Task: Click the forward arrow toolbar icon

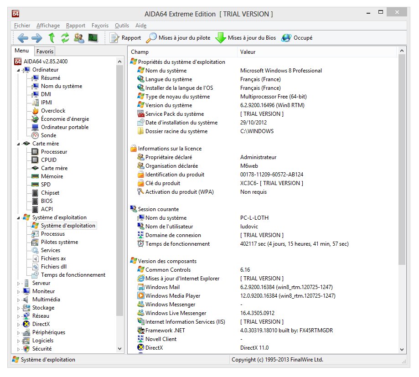Action: click(36, 38)
